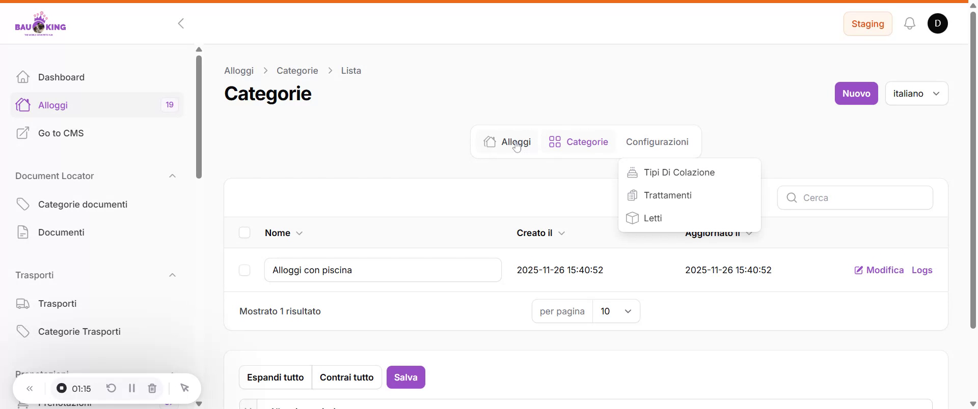Click the Go to CMS external link icon
This screenshot has height=409, width=978.
tap(23, 133)
